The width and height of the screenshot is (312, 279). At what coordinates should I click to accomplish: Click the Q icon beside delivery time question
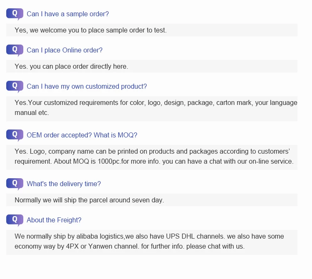pyautogui.click(x=15, y=184)
